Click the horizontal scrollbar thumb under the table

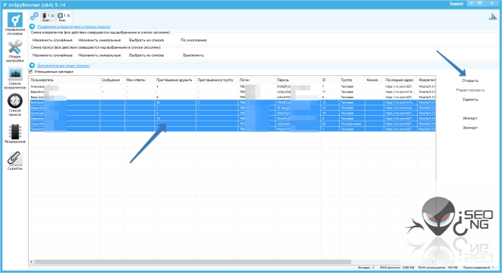[193, 262]
